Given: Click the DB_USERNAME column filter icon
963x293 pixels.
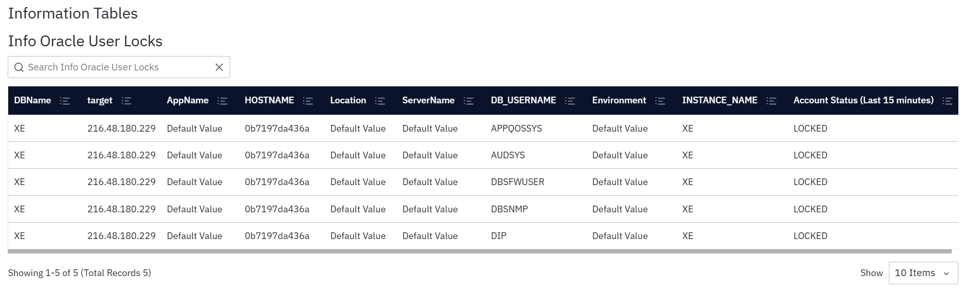Looking at the screenshot, I should (570, 101).
